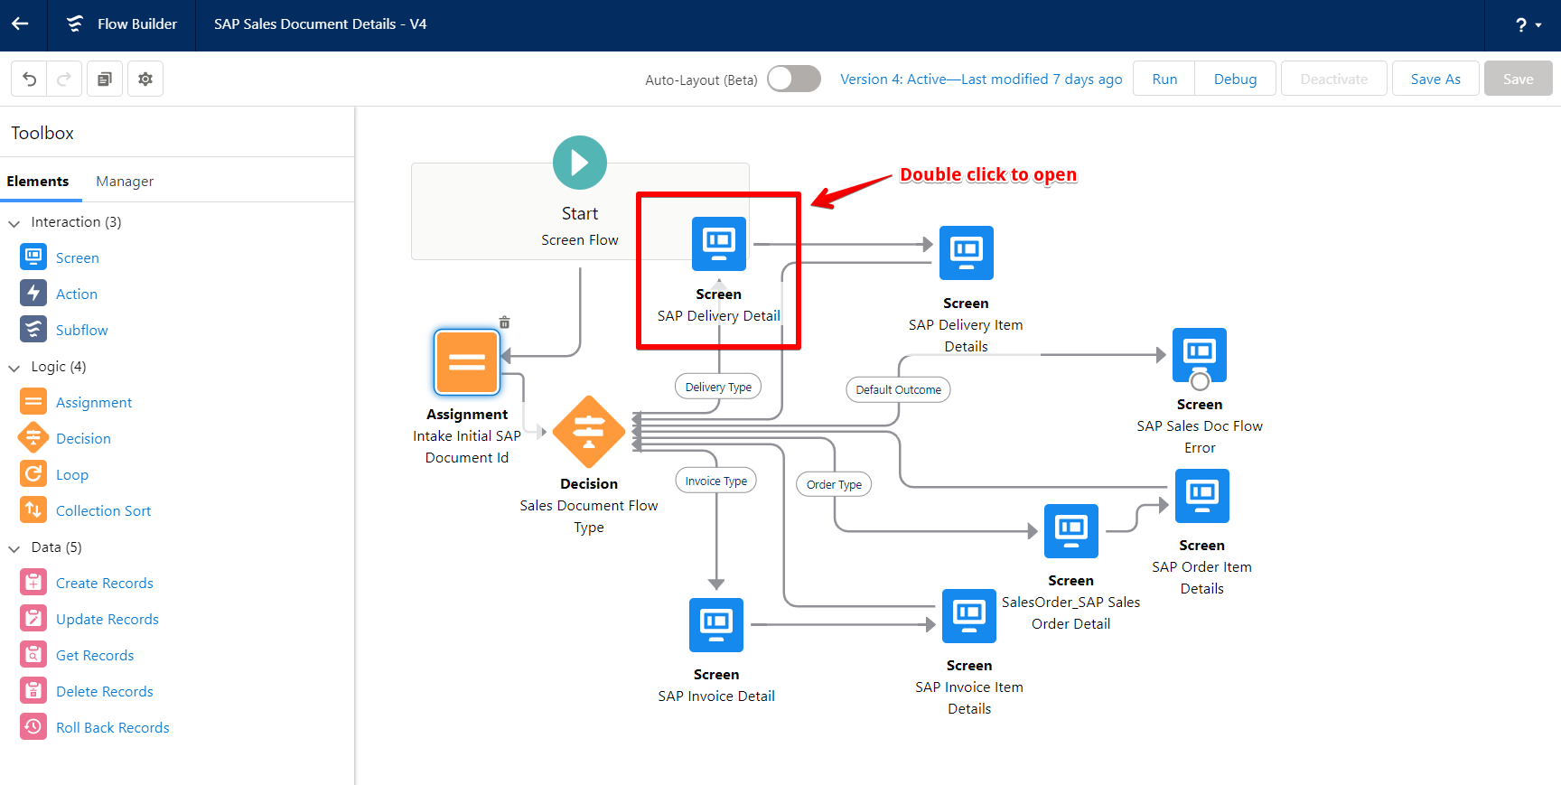Pick the Decision element in the Toolbox
Image resolution: width=1561 pixels, height=785 pixels.
65,438
